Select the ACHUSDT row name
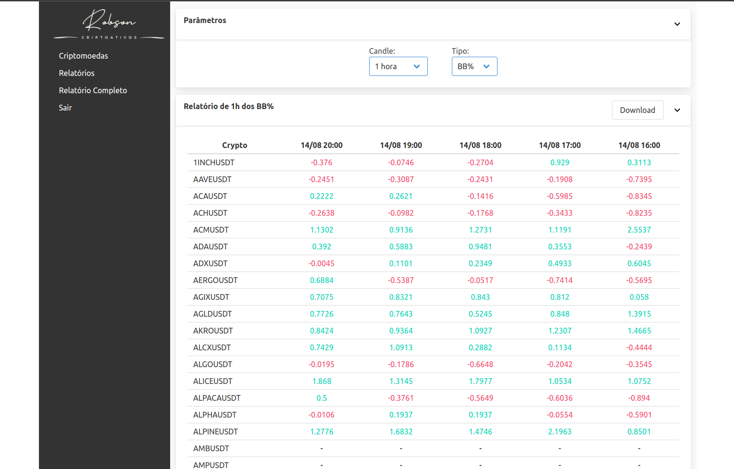Image resolution: width=734 pixels, height=469 pixels. (210, 213)
